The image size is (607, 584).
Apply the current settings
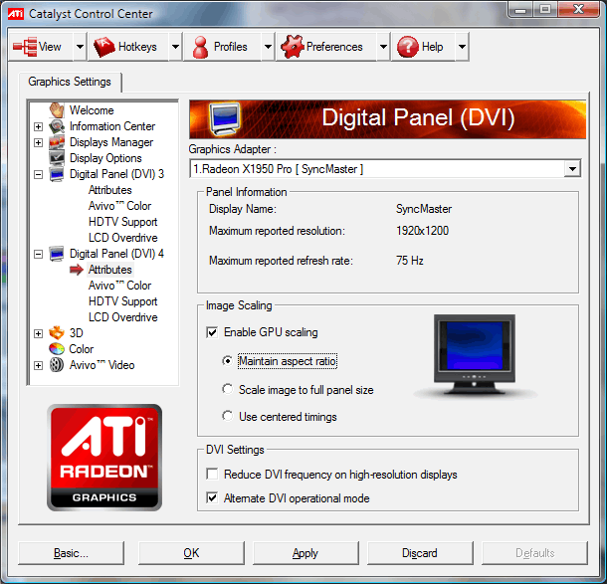point(305,553)
